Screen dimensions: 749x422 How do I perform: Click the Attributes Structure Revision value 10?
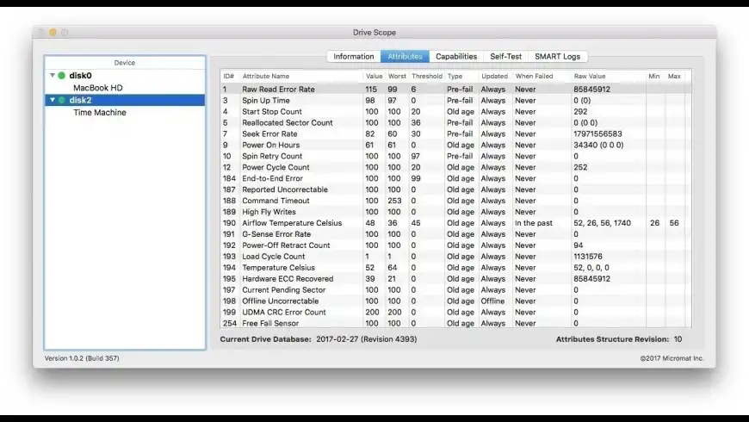click(x=678, y=339)
